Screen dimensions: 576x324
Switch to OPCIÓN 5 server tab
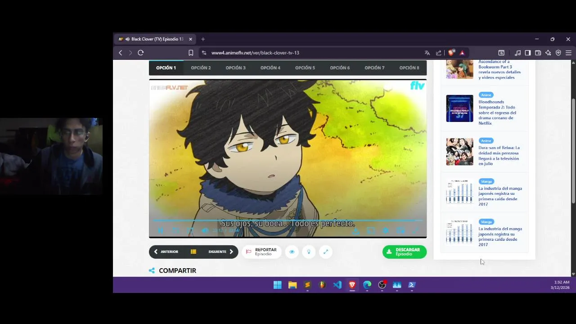pos(305,67)
